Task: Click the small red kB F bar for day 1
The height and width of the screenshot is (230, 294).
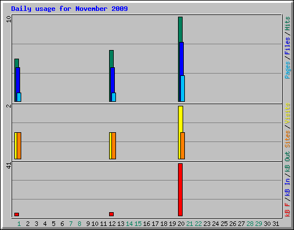Action: 17,214
